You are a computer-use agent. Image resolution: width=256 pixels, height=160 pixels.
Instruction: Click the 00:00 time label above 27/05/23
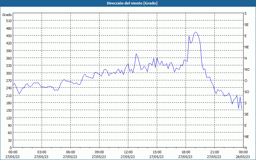[13, 152]
